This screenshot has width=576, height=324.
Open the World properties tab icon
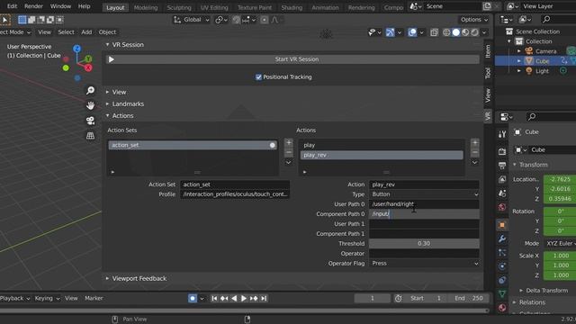tap(502, 207)
